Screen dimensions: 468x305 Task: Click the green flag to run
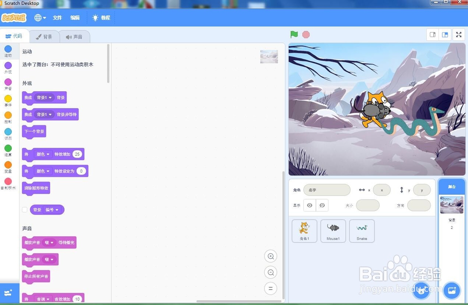(x=294, y=35)
